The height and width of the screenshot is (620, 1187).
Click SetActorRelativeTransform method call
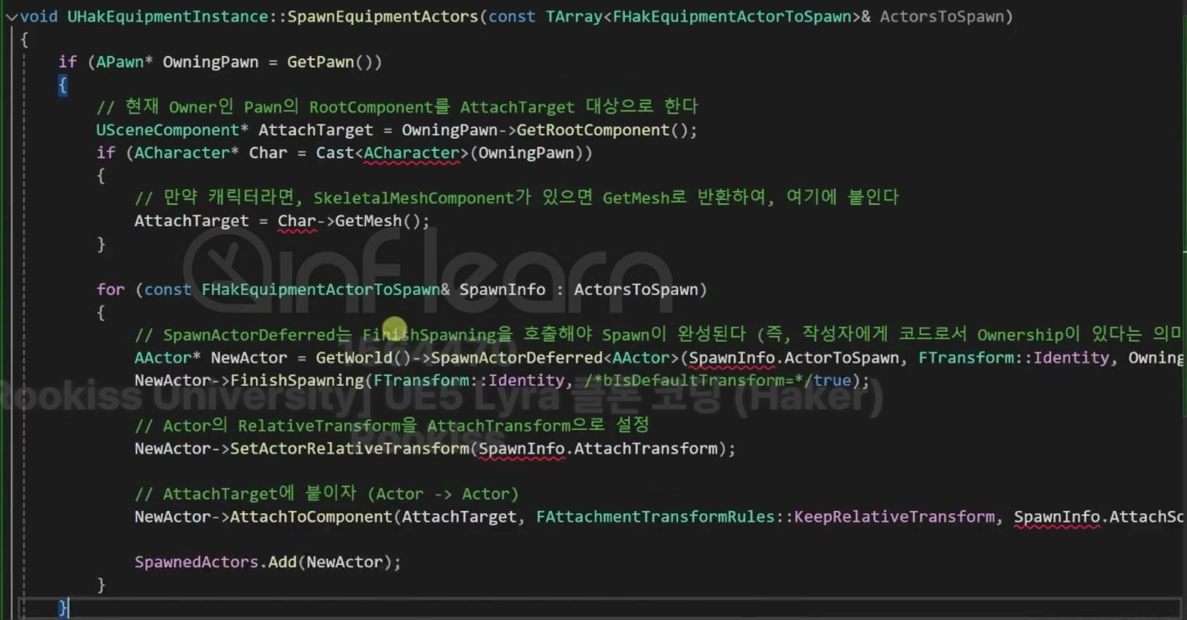pyautogui.click(x=349, y=448)
